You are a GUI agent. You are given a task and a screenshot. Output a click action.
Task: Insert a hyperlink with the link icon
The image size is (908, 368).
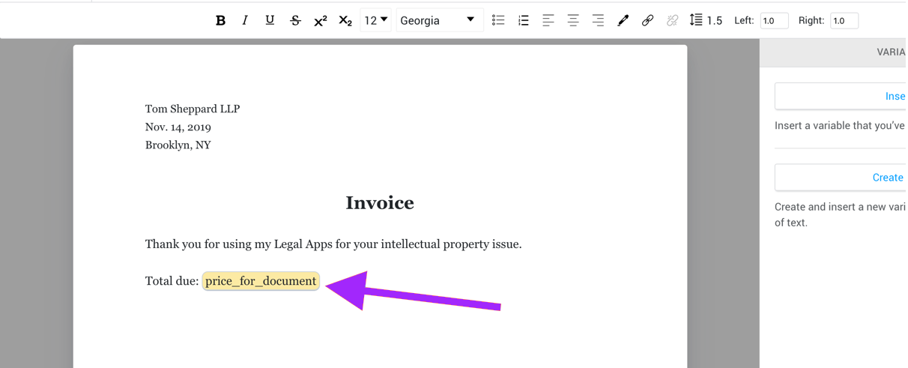pyautogui.click(x=648, y=21)
